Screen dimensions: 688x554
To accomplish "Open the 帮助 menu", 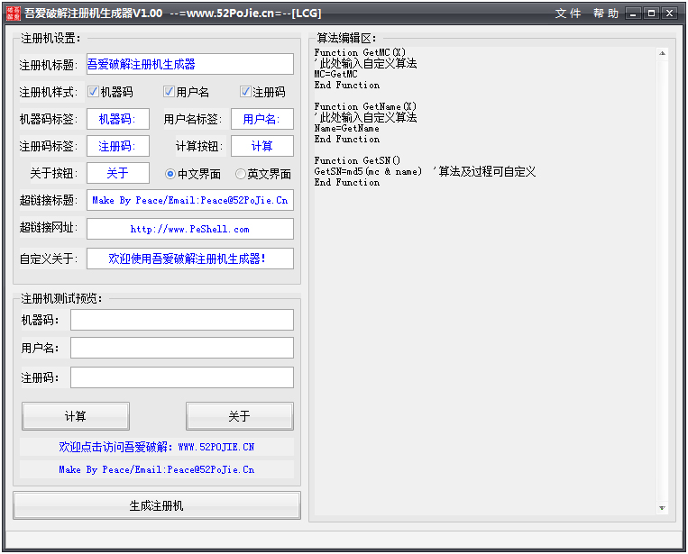I will pos(606,14).
